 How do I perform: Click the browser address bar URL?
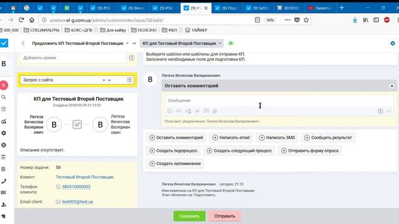(x=107, y=20)
